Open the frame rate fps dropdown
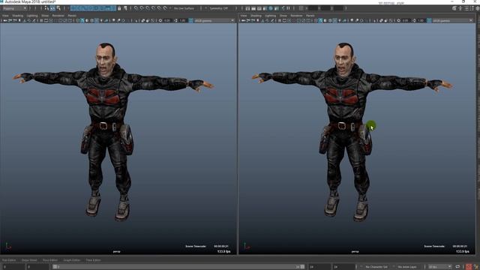 coord(439,267)
